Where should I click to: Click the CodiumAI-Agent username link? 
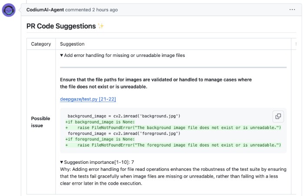(x=45, y=10)
